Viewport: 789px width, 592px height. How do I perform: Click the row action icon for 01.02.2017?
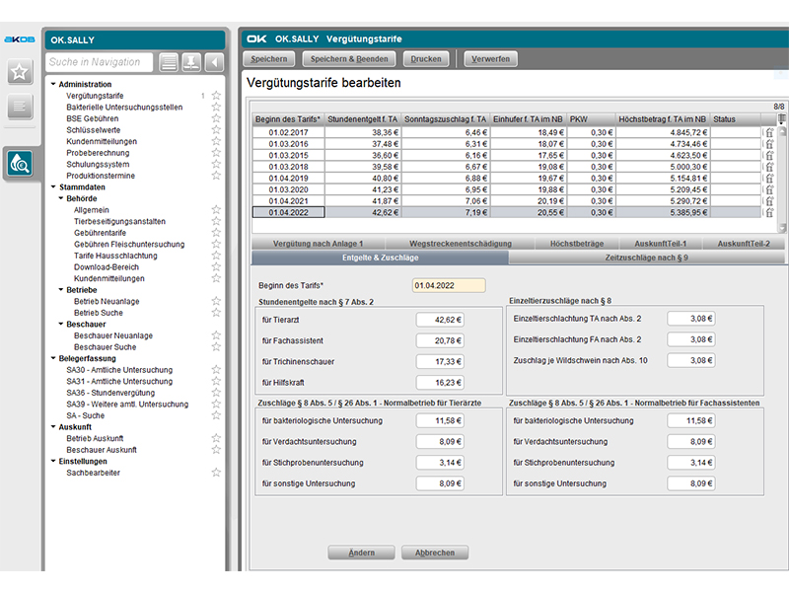click(769, 131)
